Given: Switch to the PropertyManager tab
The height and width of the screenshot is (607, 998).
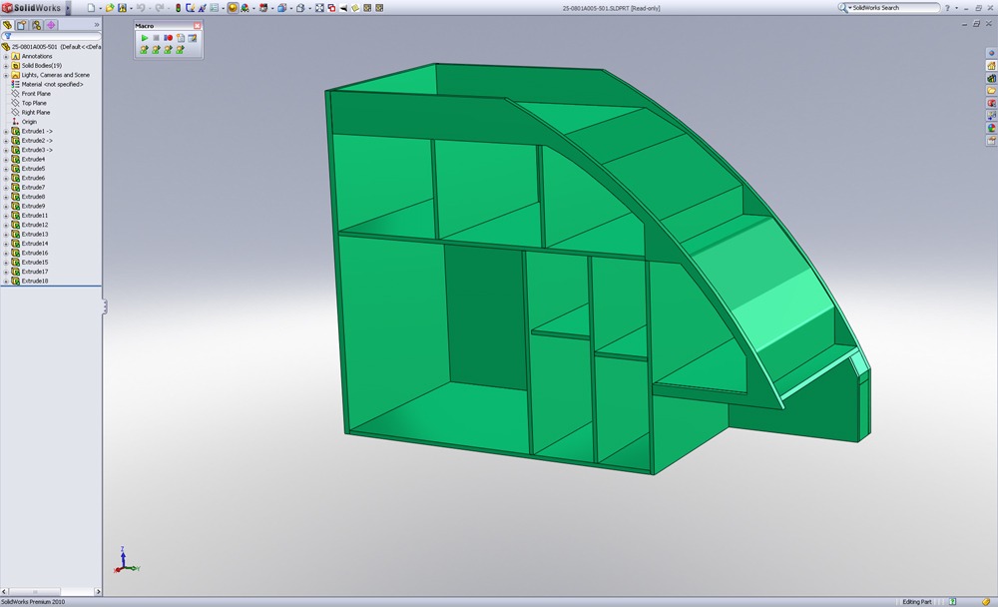Looking at the screenshot, I should (x=21, y=24).
